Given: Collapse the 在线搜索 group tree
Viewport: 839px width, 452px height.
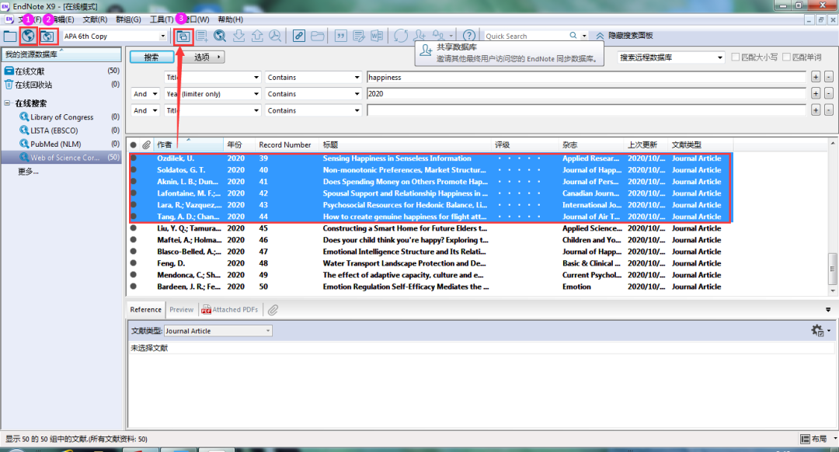Looking at the screenshot, I should 8,103.
